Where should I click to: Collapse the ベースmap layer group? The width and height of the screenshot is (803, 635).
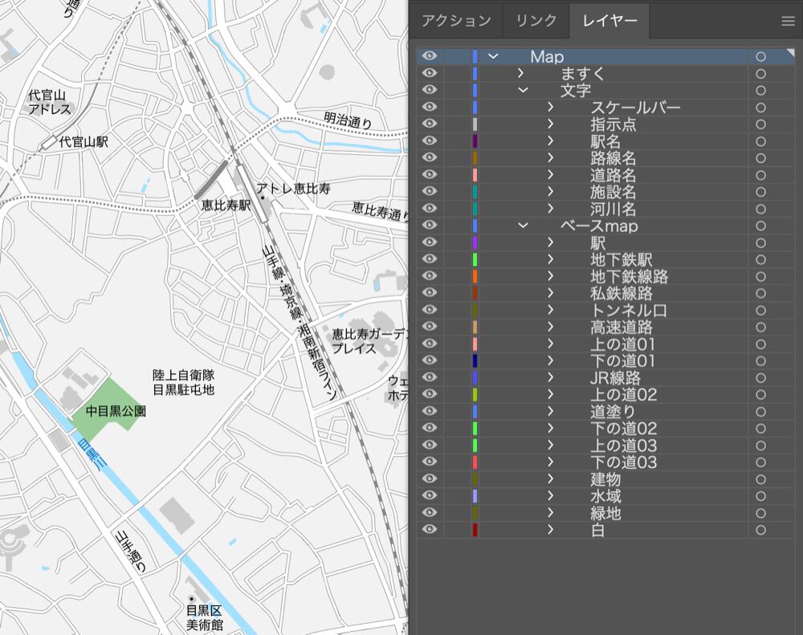(523, 226)
